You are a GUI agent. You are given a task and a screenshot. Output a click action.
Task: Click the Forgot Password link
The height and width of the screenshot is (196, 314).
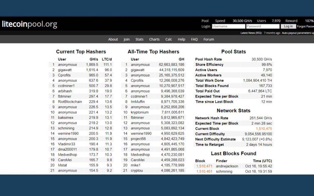(305, 26)
